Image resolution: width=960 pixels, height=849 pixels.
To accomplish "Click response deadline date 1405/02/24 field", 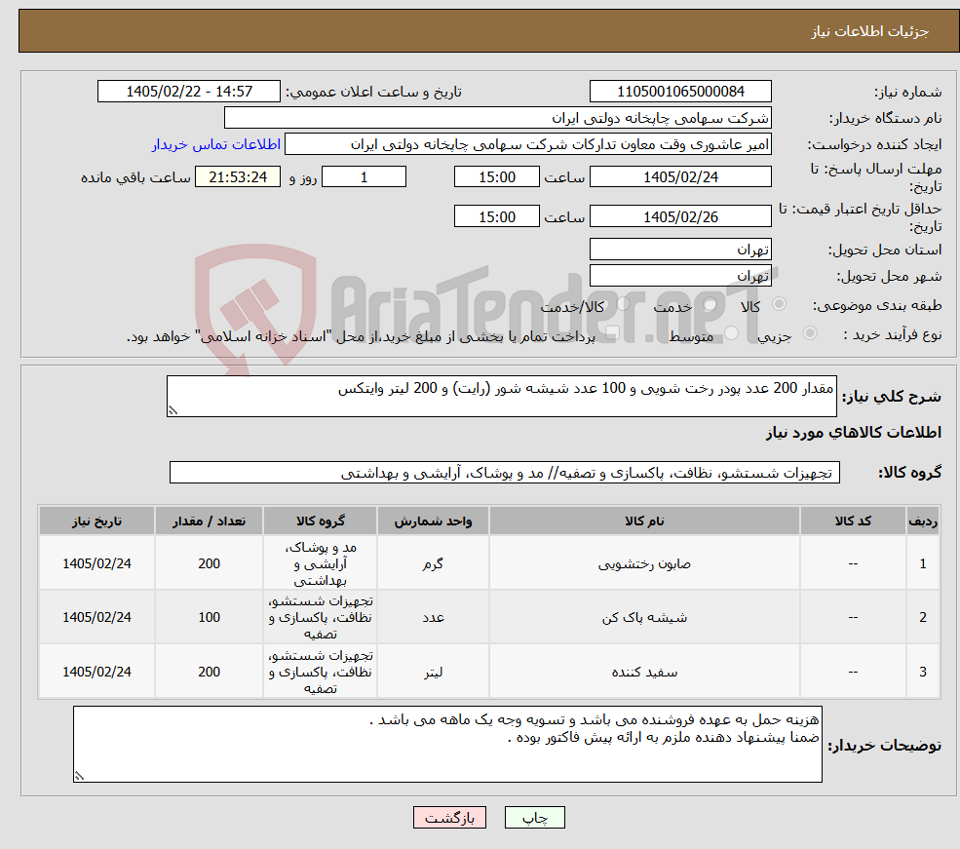I will click(x=680, y=176).
